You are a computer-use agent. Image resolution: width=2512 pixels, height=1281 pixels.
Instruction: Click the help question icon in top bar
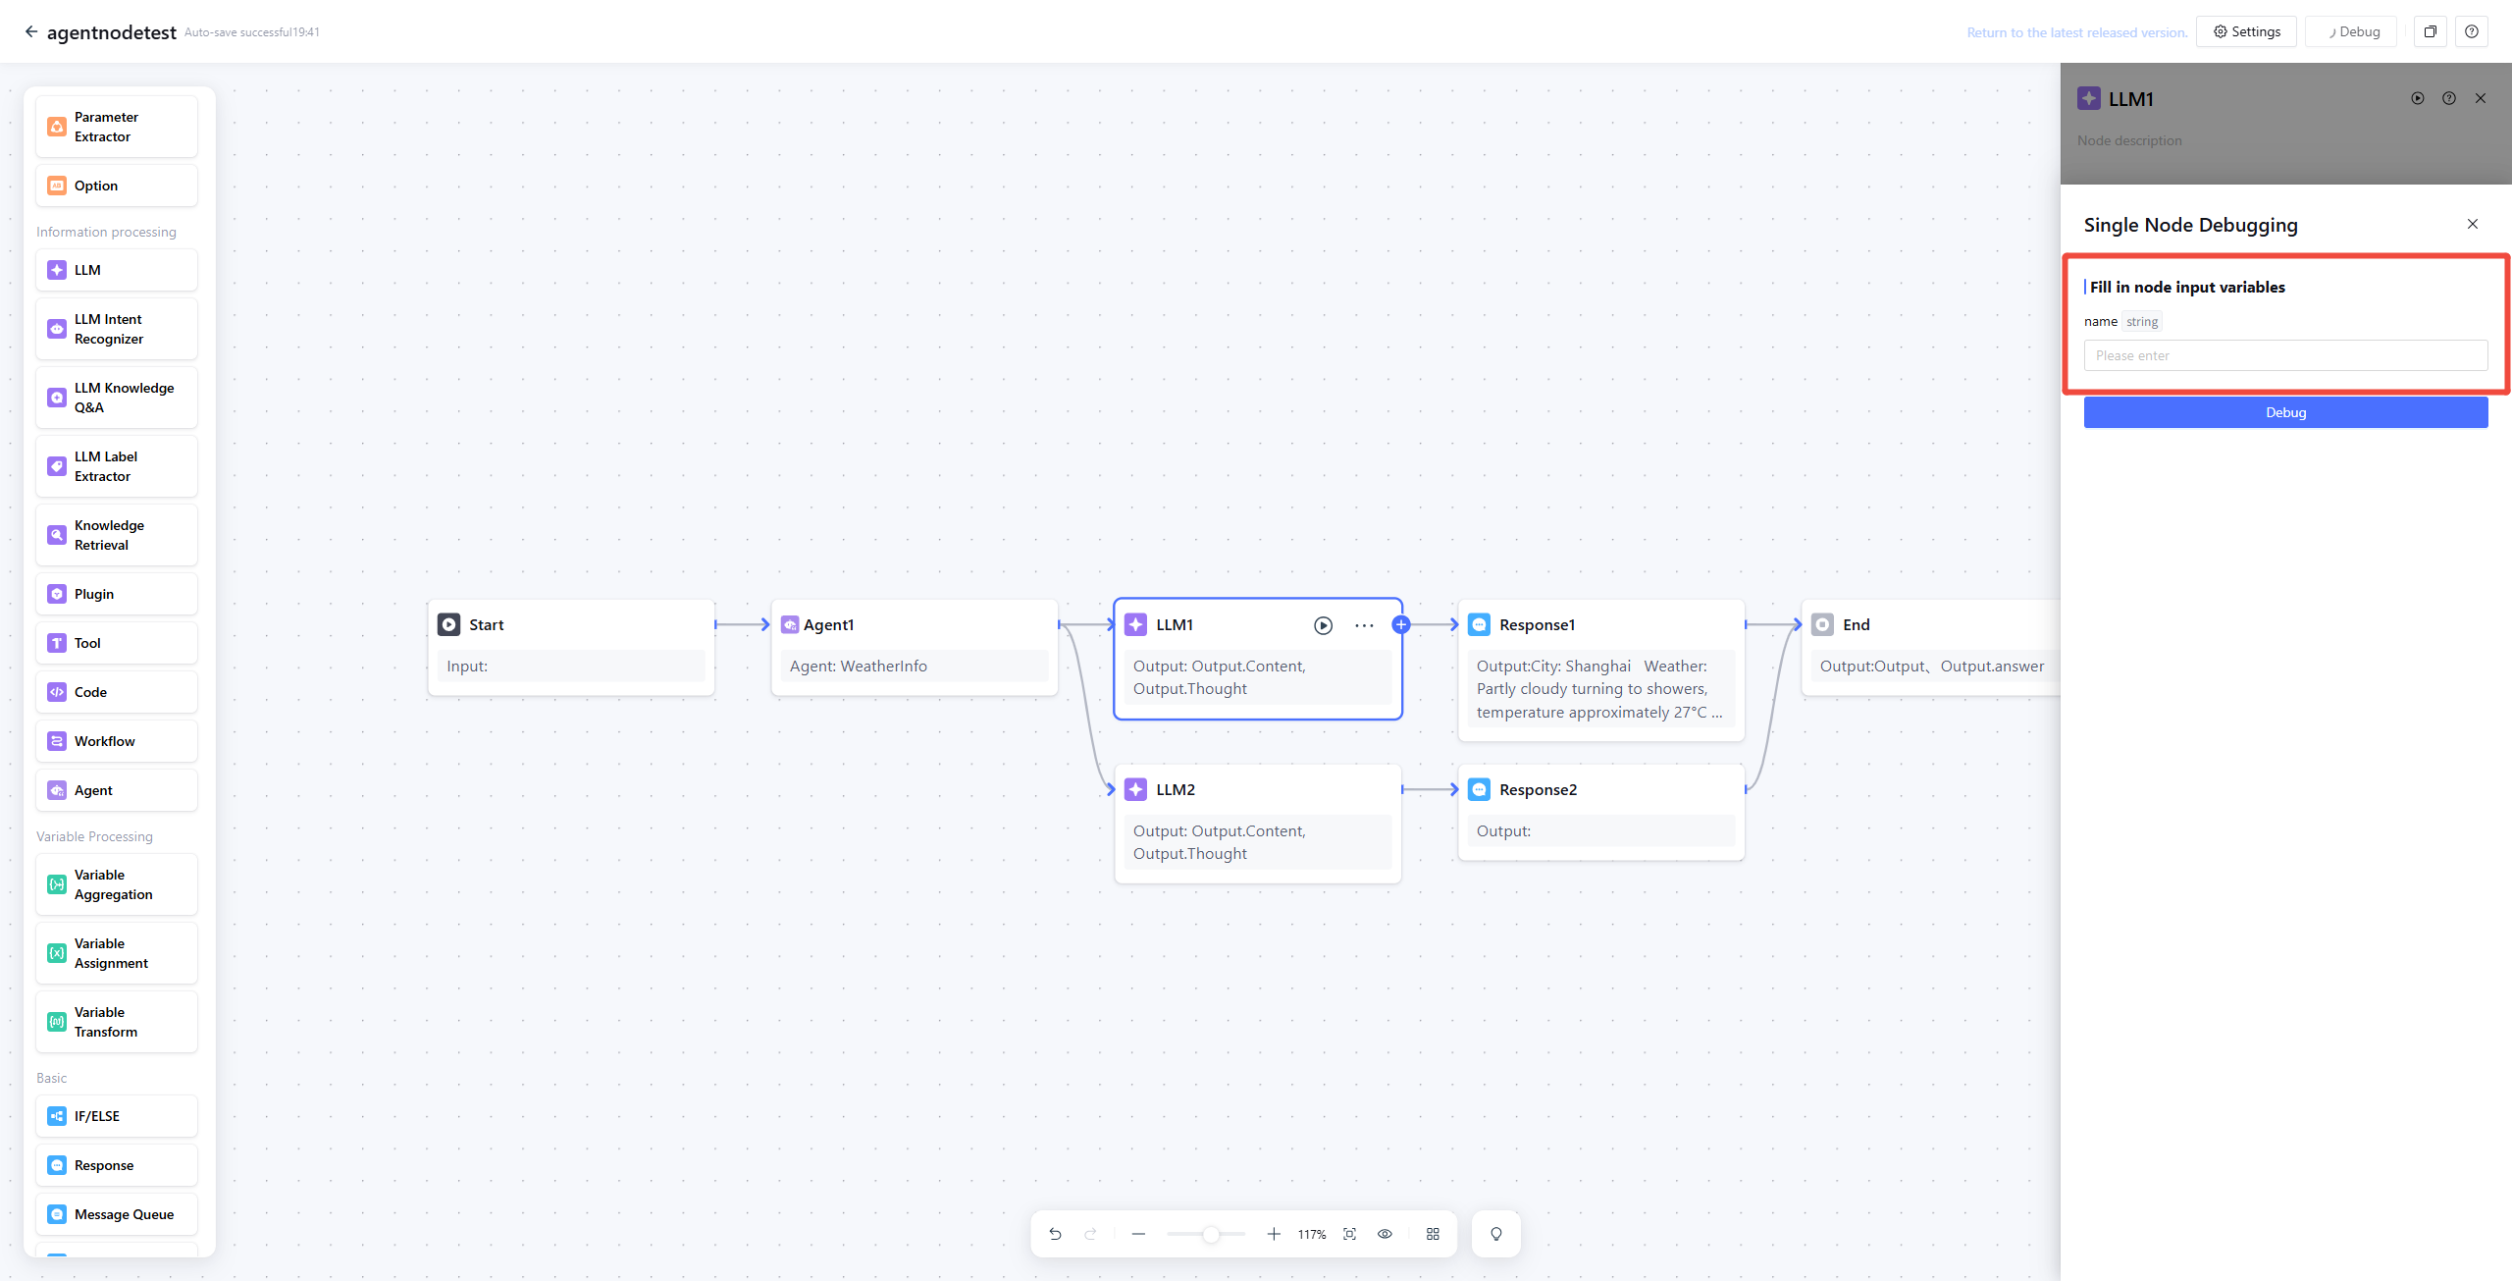click(x=2471, y=31)
